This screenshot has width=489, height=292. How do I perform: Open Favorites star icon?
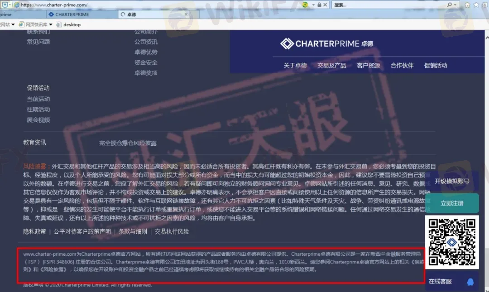point(476,5)
